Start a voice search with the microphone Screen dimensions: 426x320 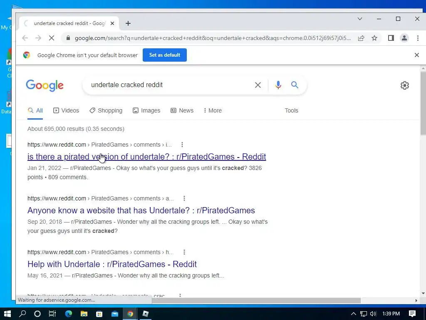tap(278, 85)
